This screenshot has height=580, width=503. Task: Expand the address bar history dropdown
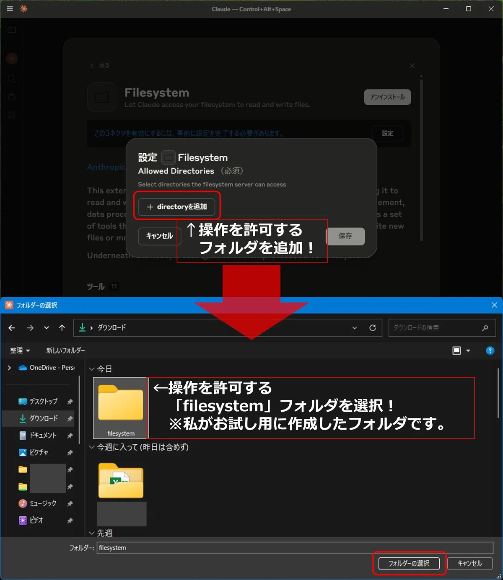click(x=355, y=328)
